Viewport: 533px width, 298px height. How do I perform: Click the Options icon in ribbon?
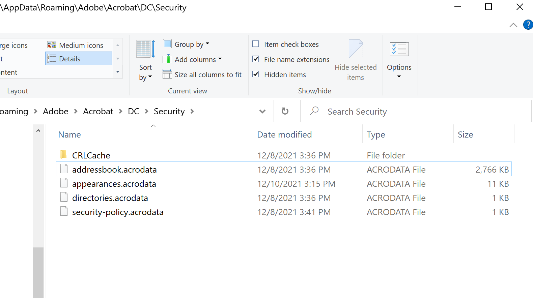pos(399,49)
